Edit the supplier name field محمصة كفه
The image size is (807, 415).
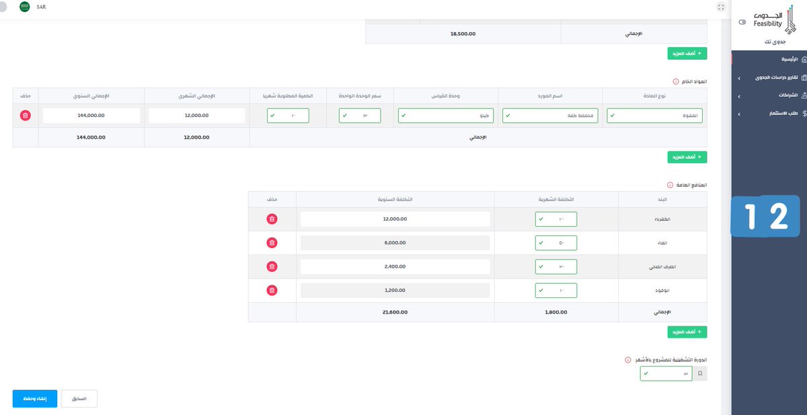(551, 116)
